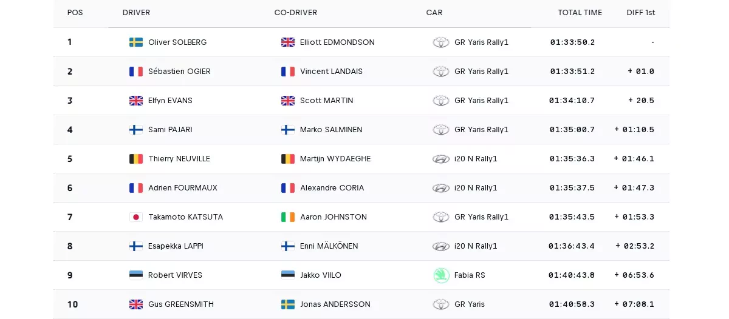Sort by the TOTAL TIME column header
This screenshot has height=319, width=729.
[580, 13]
